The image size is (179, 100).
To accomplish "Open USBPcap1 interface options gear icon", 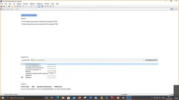I will tap(22, 77).
